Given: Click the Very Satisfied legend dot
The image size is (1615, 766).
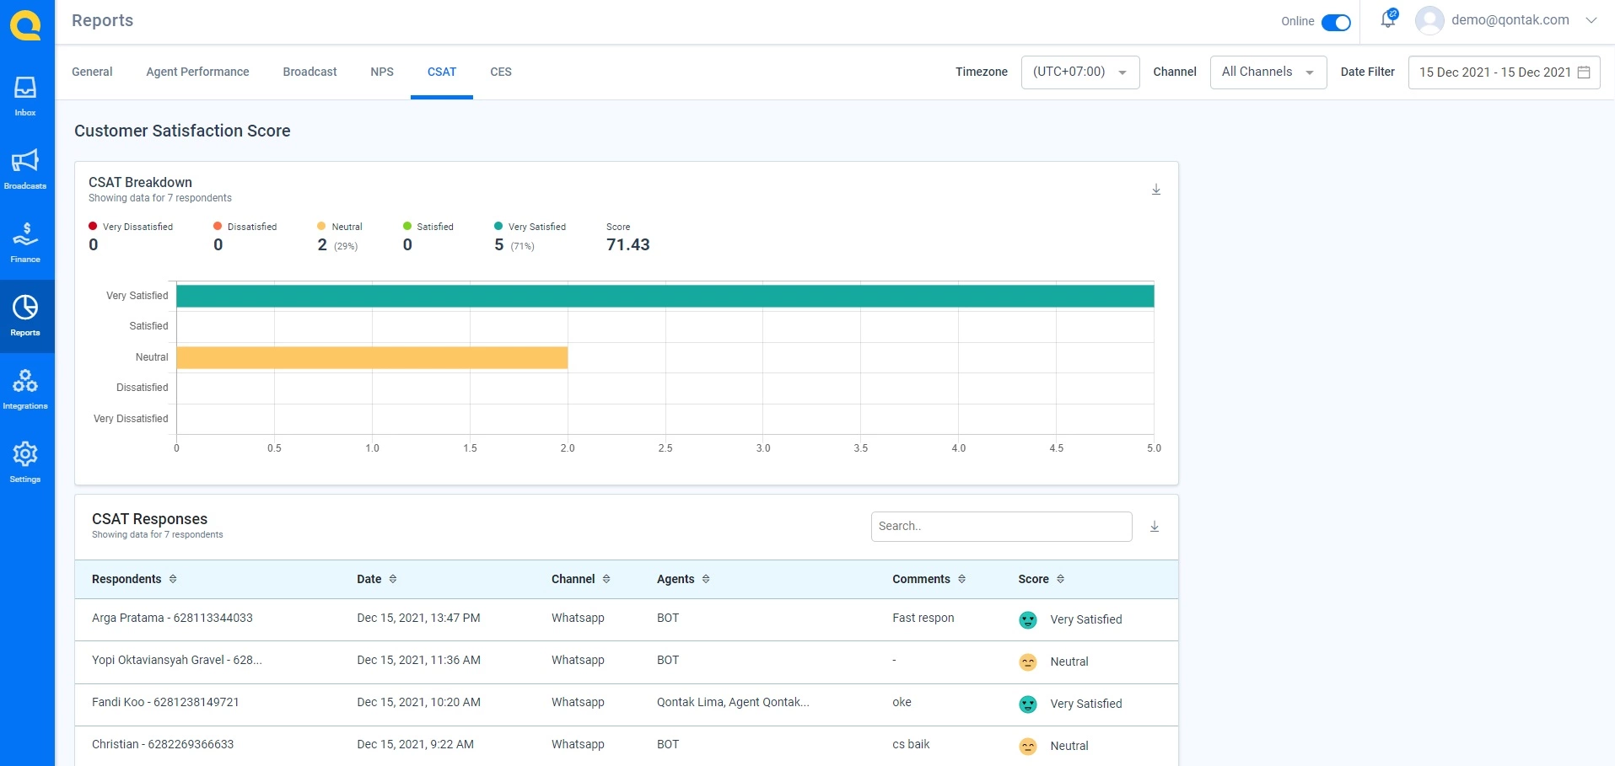Looking at the screenshot, I should pyautogui.click(x=498, y=226).
